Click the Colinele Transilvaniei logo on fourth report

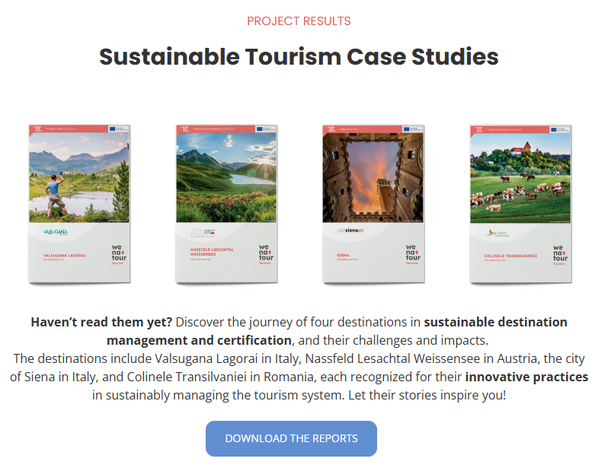(x=497, y=233)
